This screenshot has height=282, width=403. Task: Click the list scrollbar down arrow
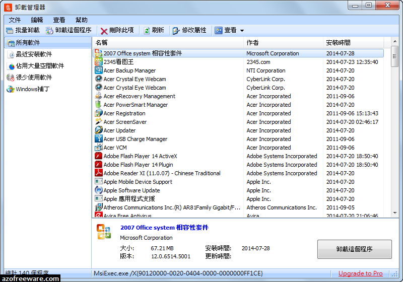[395, 213]
